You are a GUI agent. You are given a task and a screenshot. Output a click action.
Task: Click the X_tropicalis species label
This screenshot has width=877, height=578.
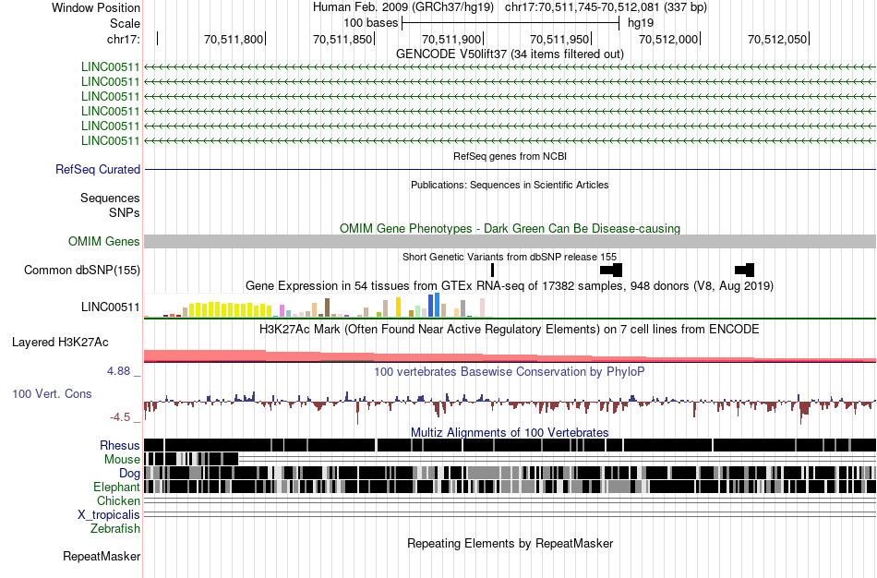(x=109, y=515)
